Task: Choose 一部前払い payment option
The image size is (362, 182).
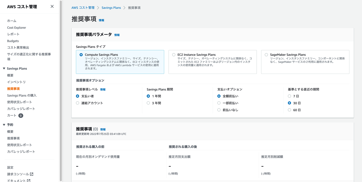Action: [x=219, y=103]
